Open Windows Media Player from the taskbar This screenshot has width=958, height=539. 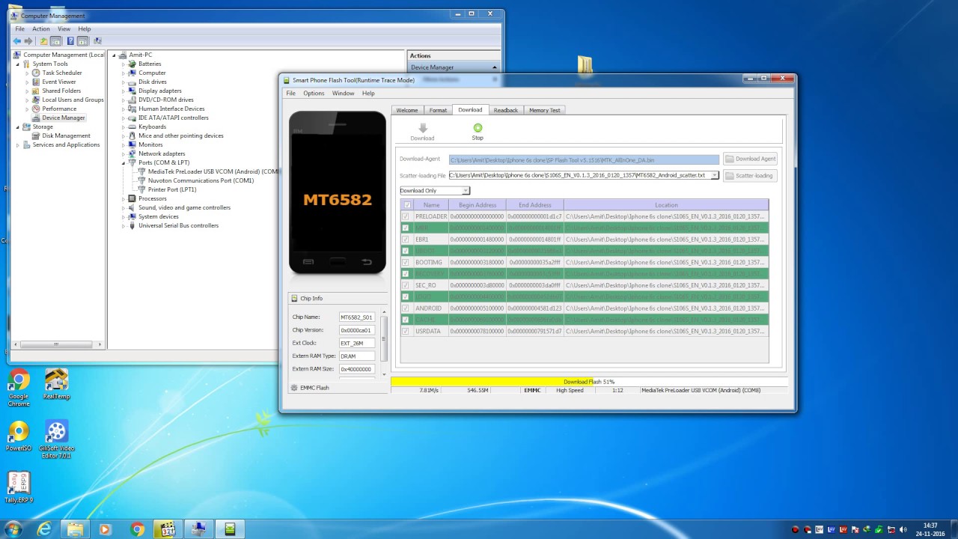click(x=105, y=529)
